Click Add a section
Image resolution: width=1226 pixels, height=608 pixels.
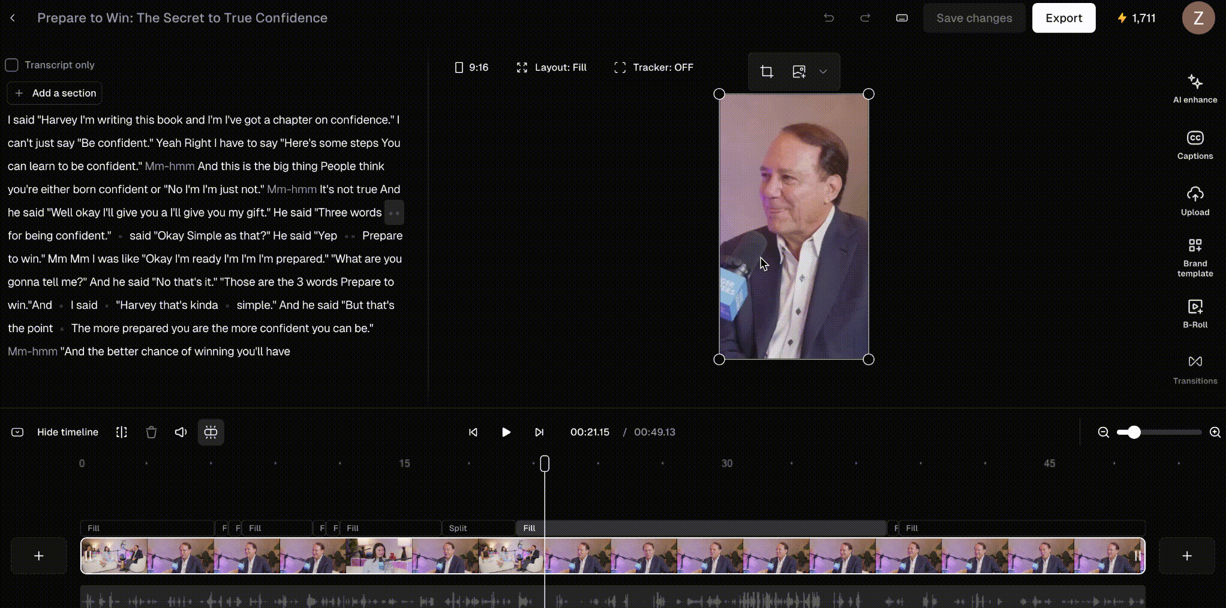point(55,93)
